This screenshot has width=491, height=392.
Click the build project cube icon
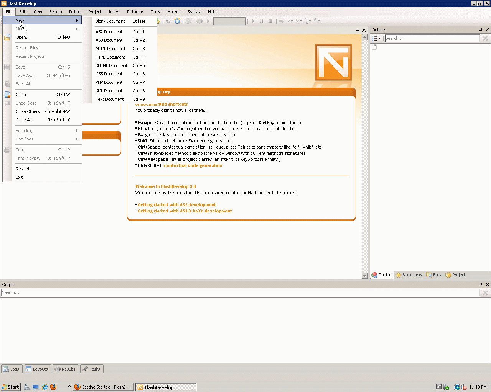pos(188,21)
